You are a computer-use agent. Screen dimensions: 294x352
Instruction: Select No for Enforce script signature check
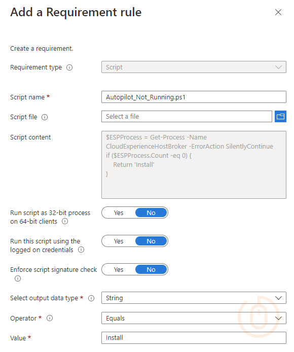pos(151,269)
